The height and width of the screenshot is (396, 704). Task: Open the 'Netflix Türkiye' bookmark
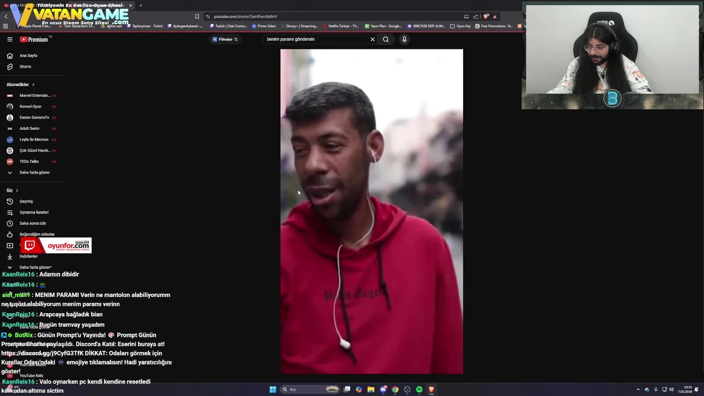[x=341, y=26]
